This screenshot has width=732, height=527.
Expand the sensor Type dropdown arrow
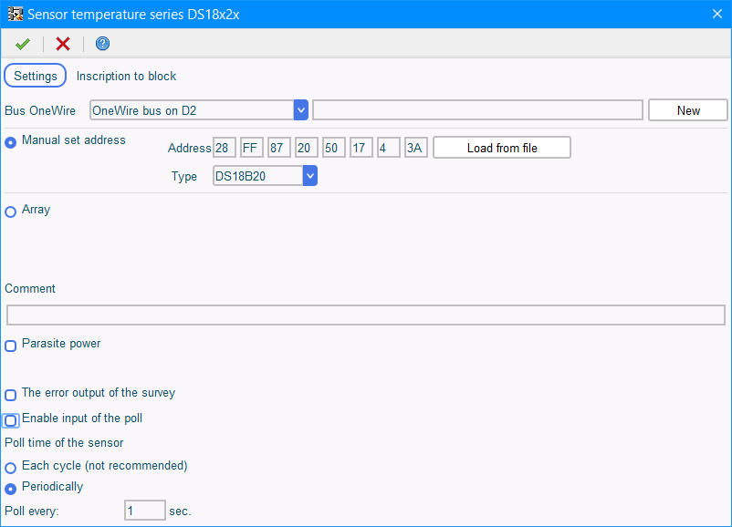point(310,176)
